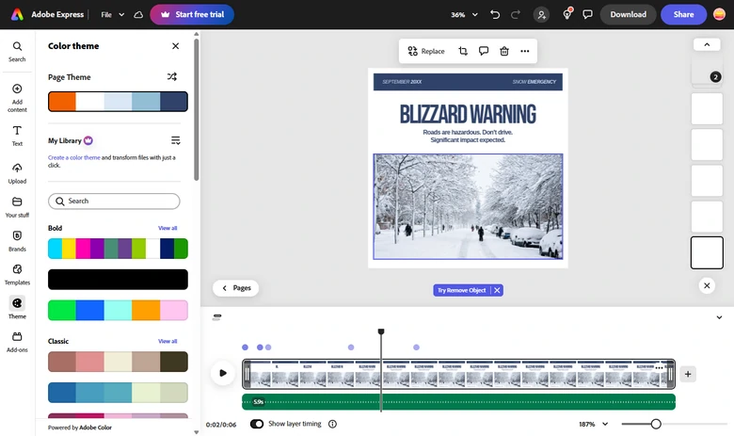Apply the green-blue-orange-pink Bold theme
Viewport: 734px width, 436px height.
pyautogui.click(x=118, y=311)
